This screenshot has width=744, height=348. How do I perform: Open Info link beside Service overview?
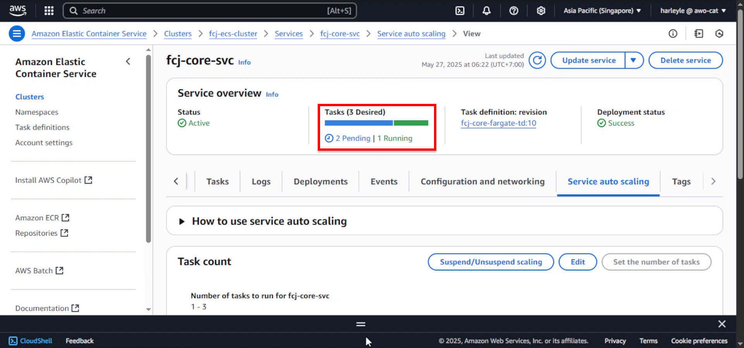[272, 95]
